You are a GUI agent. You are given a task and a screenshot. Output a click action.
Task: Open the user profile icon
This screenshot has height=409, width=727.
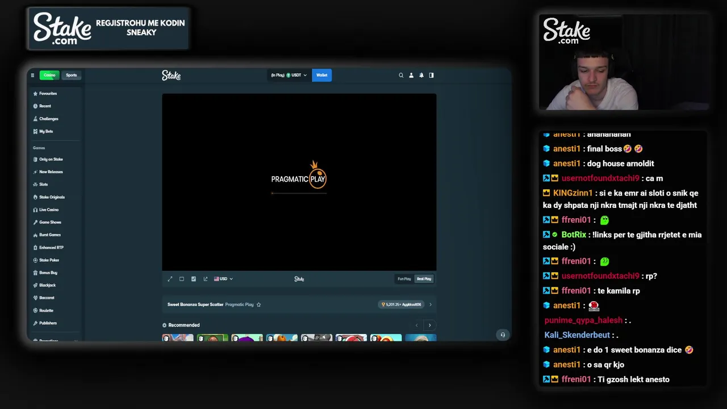411,75
